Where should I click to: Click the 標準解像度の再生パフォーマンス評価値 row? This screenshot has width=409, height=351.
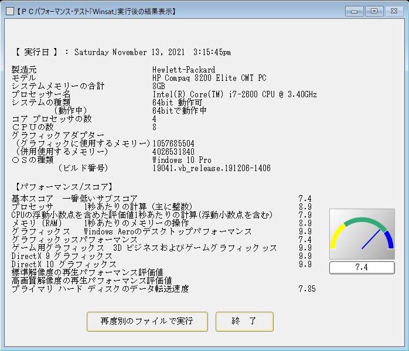pyautogui.click(x=87, y=272)
